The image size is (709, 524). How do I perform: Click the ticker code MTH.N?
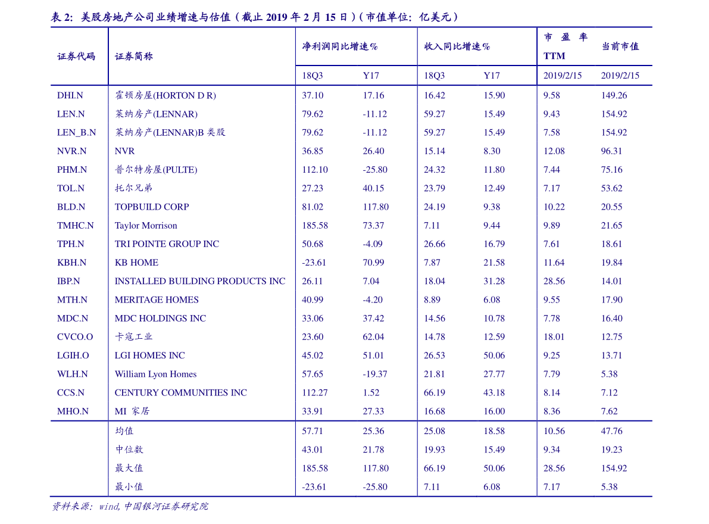pos(72,300)
